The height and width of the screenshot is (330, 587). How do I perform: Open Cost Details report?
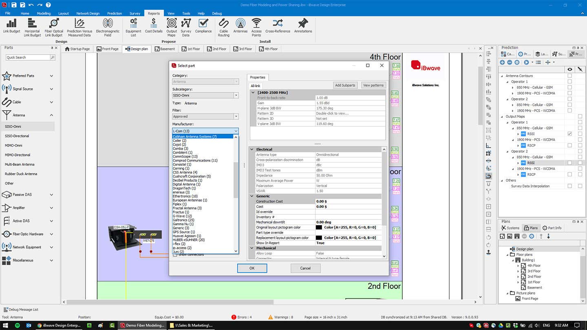pos(154,26)
